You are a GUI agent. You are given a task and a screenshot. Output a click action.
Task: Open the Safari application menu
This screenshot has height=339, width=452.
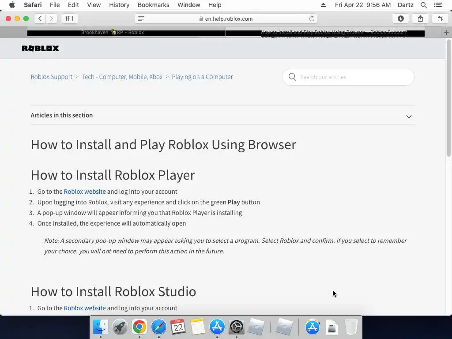click(x=33, y=5)
